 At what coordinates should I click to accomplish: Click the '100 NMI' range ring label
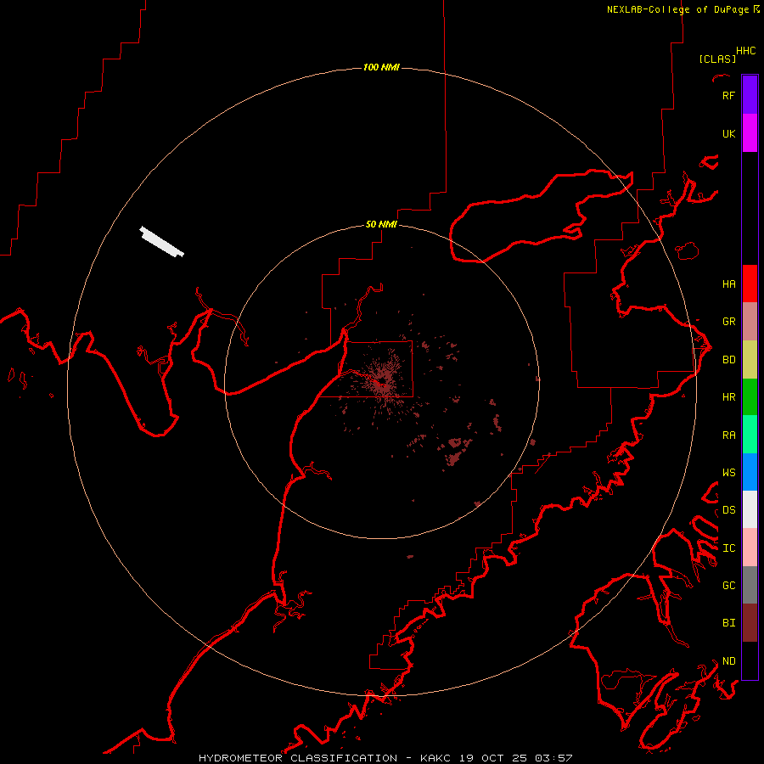tap(381, 67)
